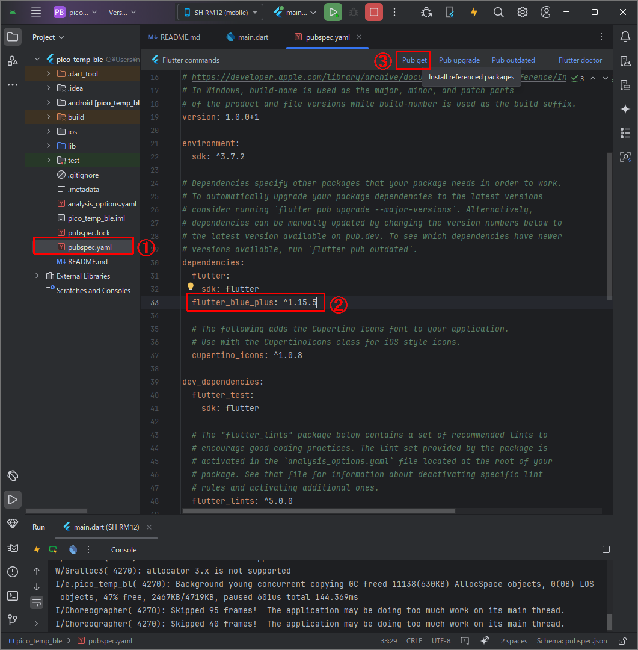638x650 pixels.
Task: Toggle the Run panel layout icon
Action: pyautogui.click(x=606, y=549)
